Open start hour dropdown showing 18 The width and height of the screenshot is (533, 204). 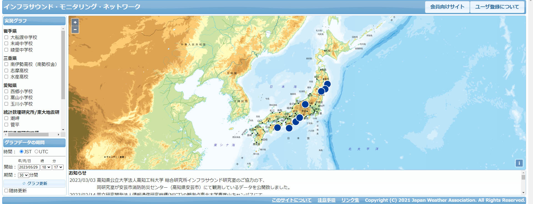(x=46, y=167)
